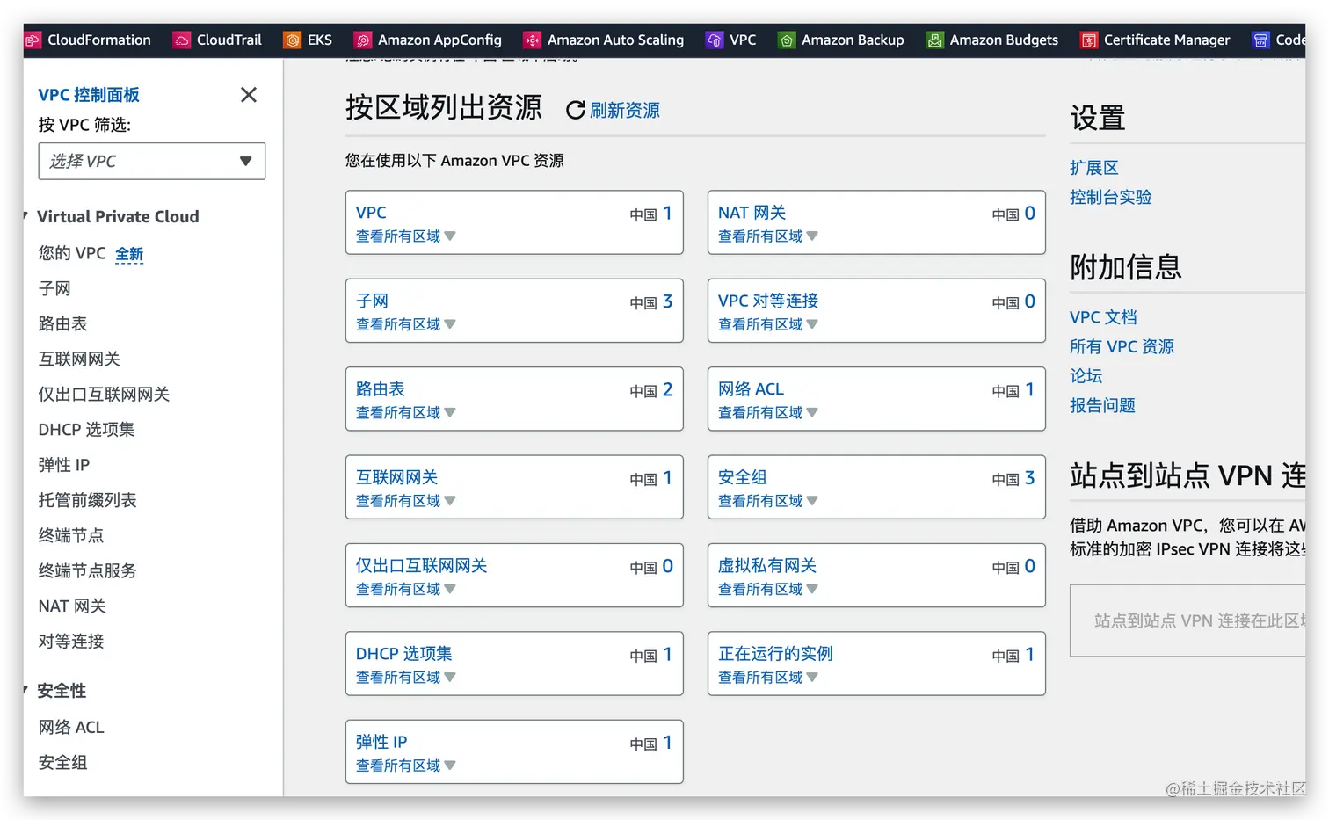Expand 查看所有区域 under 路由表 card
Image resolution: width=1329 pixels, height=820 pixels.
pyautogui.click(x=405, y=412)
